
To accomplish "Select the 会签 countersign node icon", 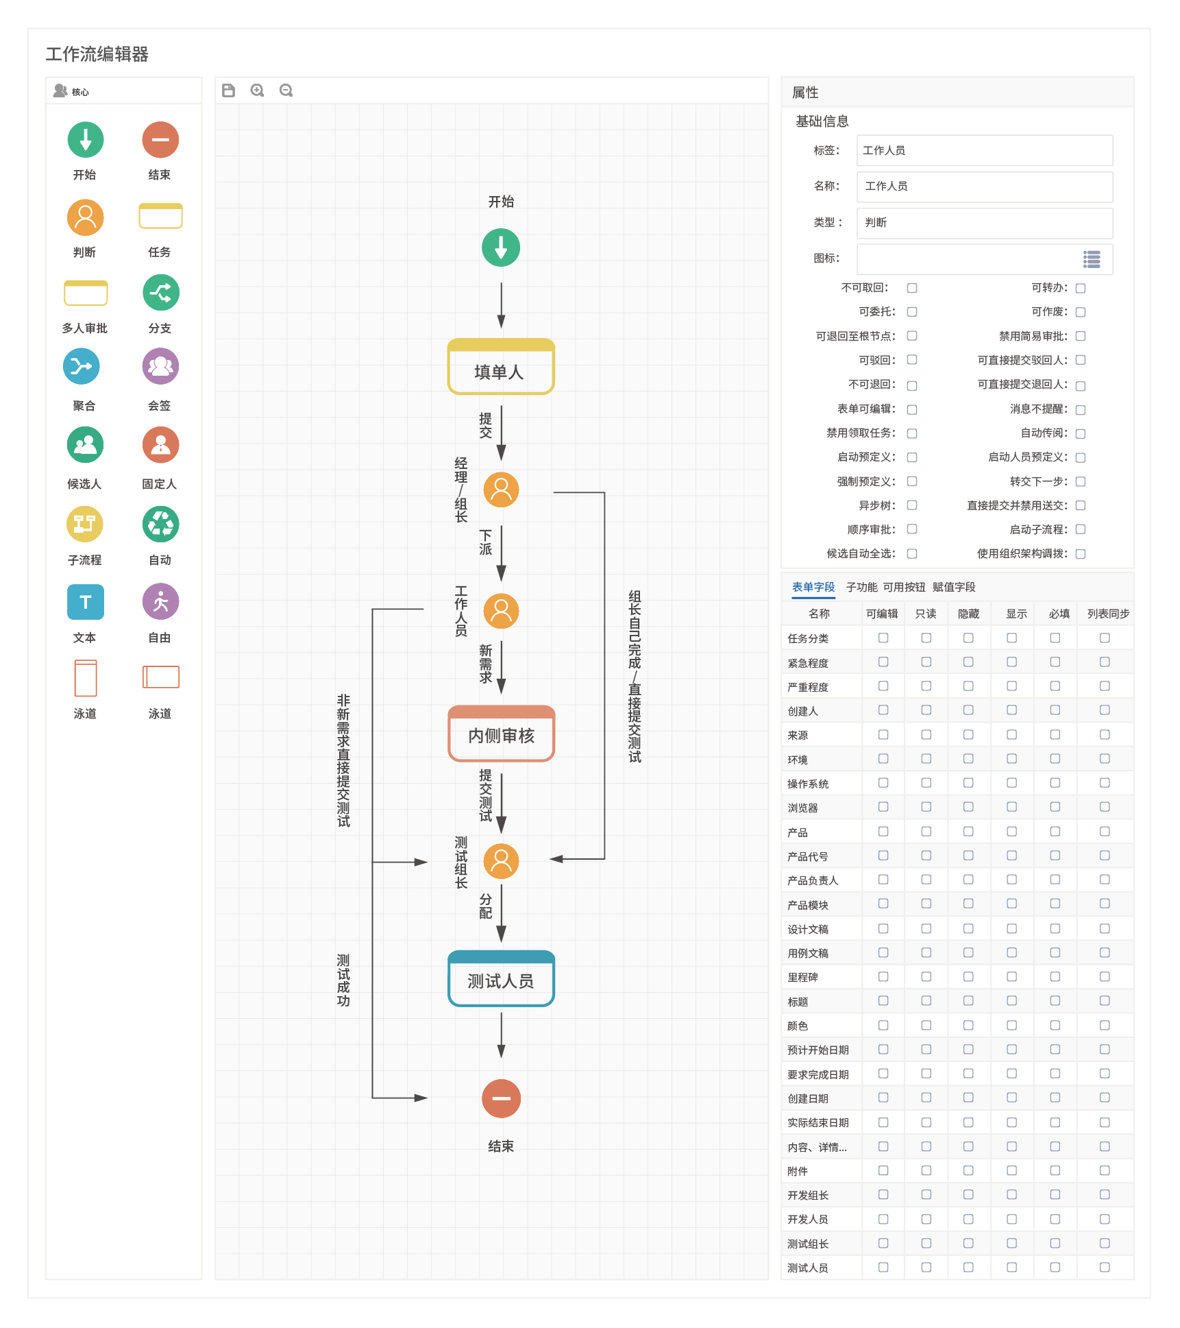I will pos(160,367).
